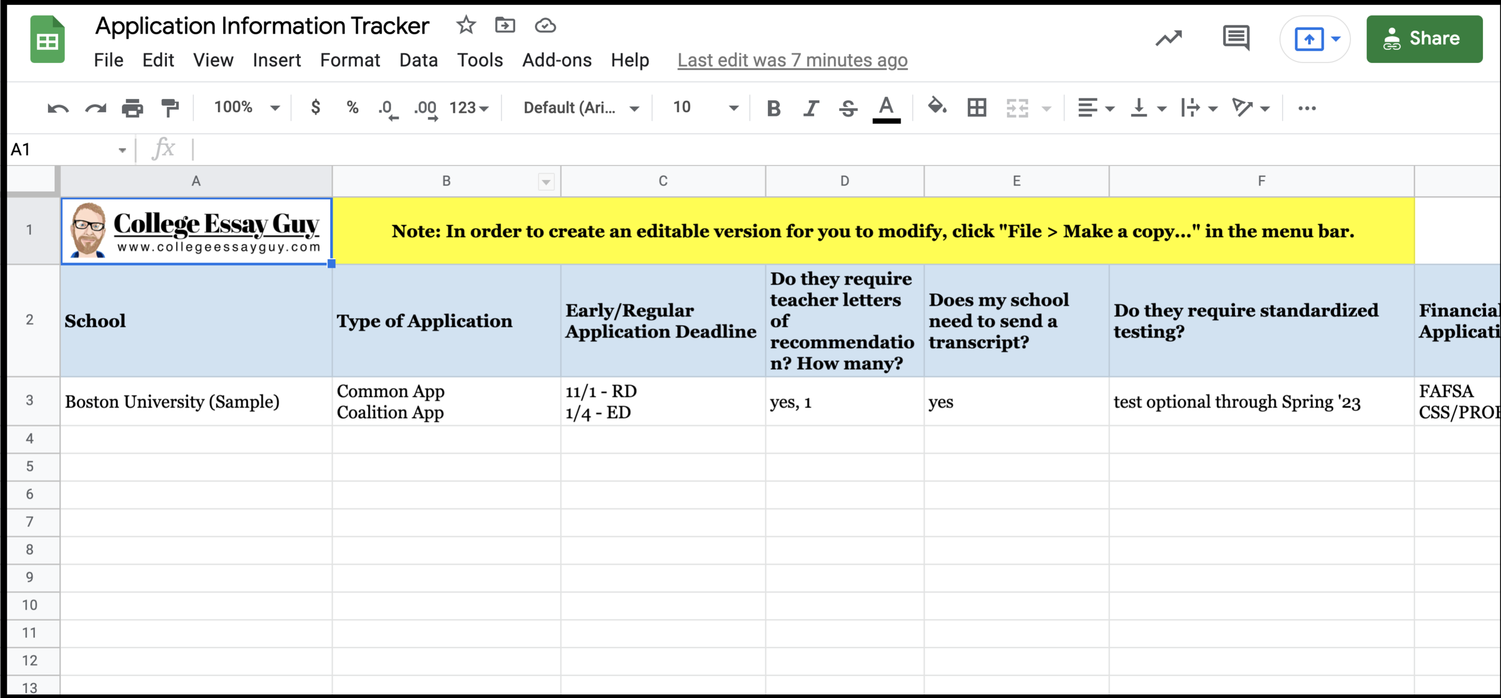The width and height of the screenshot is (1501, 698).
Task: Open the activity dashboard trend icon
Action: pyautogui.click(x=1168, y=39)
